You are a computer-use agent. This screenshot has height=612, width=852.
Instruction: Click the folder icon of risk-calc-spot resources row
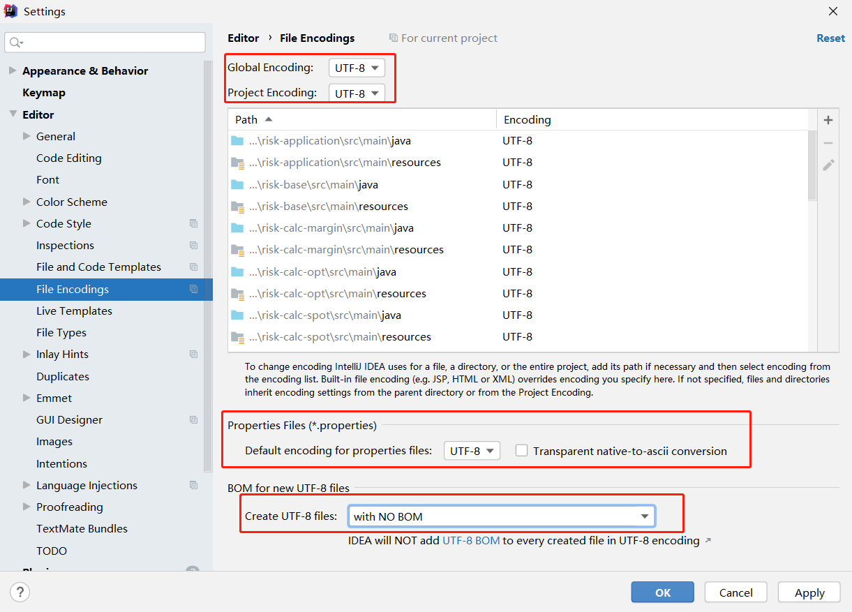pyautogui.click(x=237, y=337)
